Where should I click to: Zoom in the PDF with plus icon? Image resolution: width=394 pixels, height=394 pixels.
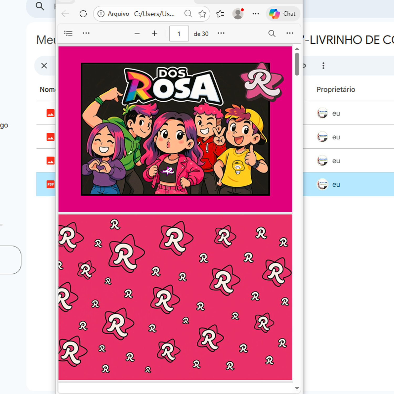(x=154, y=33)
